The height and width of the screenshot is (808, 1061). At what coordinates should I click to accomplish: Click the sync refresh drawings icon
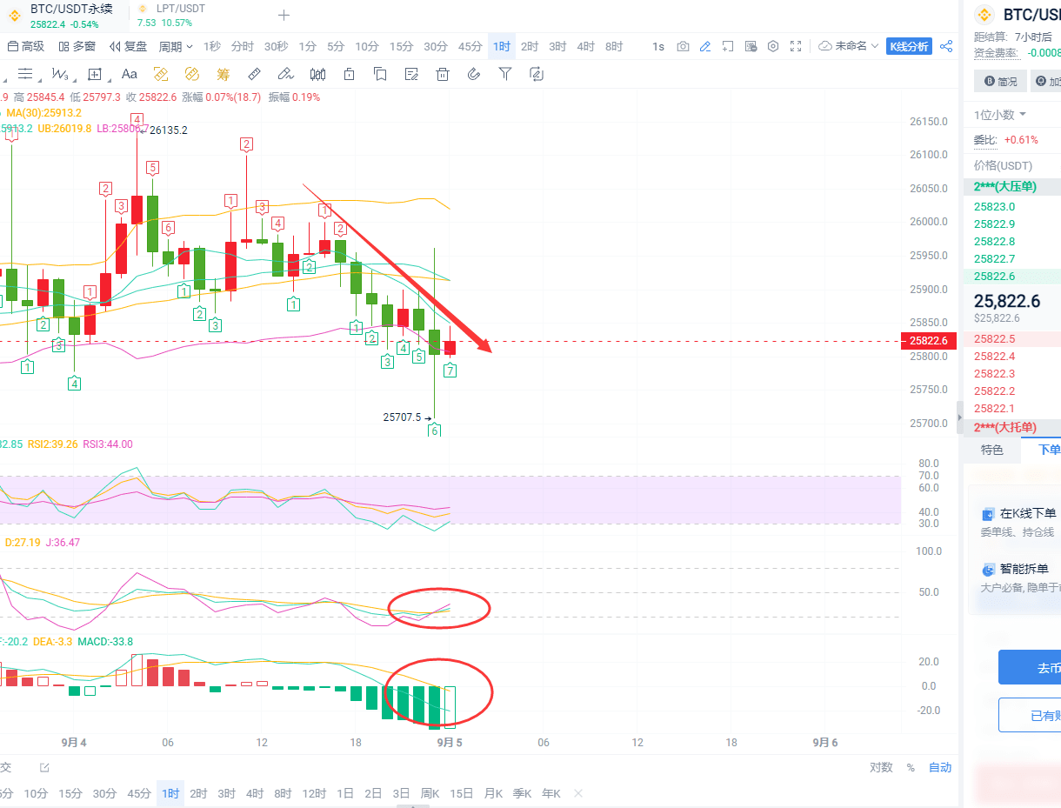pos(537,74)
